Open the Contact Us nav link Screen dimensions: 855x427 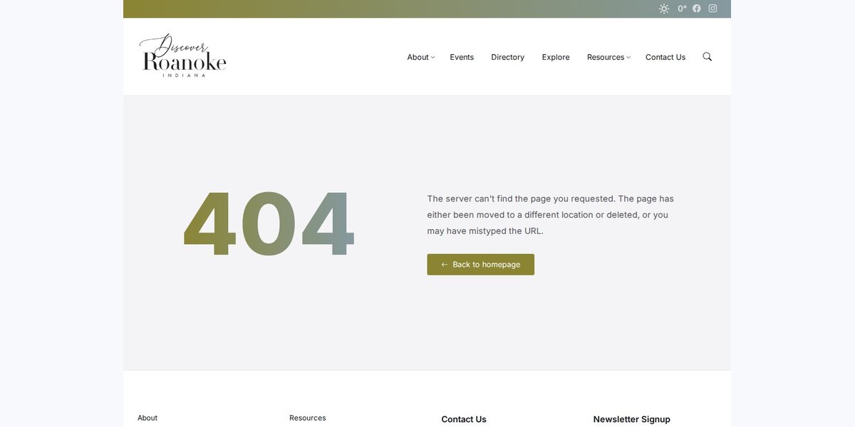pos(665,57)
